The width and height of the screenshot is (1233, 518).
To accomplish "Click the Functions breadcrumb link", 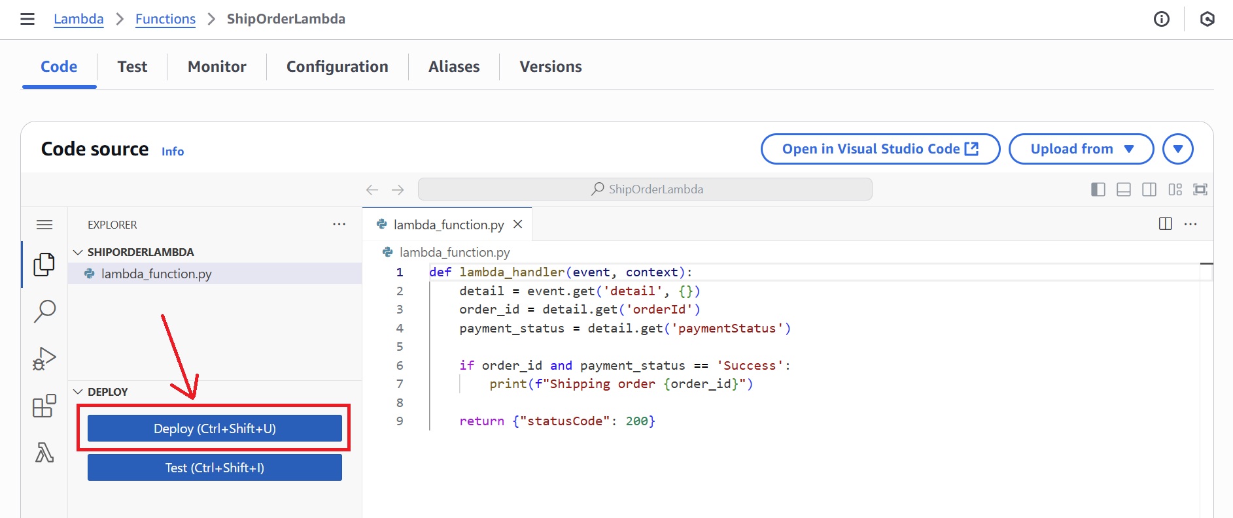I will (165, 19).
